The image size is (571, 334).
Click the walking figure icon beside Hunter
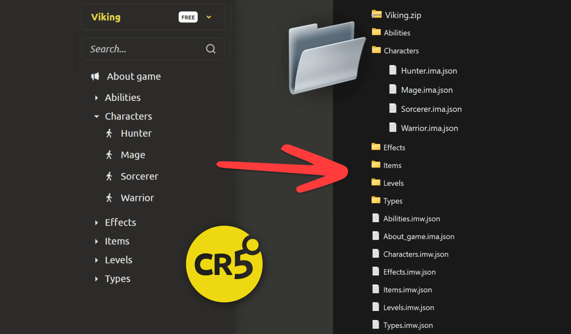click(x=109, y=133)
